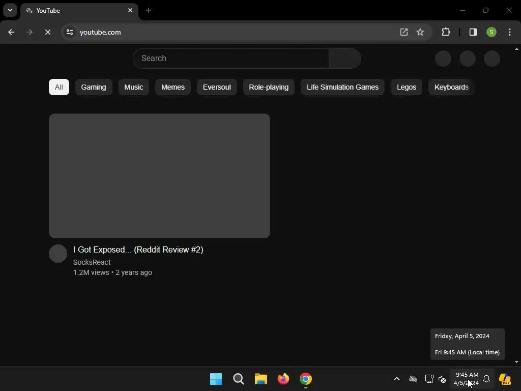Select the Gaming filter chip
521x391 pixels.
tap(94, 87)
